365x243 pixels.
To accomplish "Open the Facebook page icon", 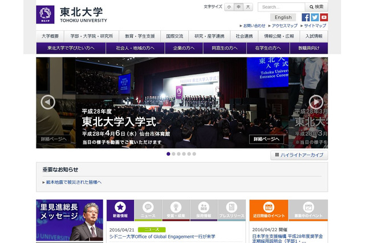I will coord(306,17).
